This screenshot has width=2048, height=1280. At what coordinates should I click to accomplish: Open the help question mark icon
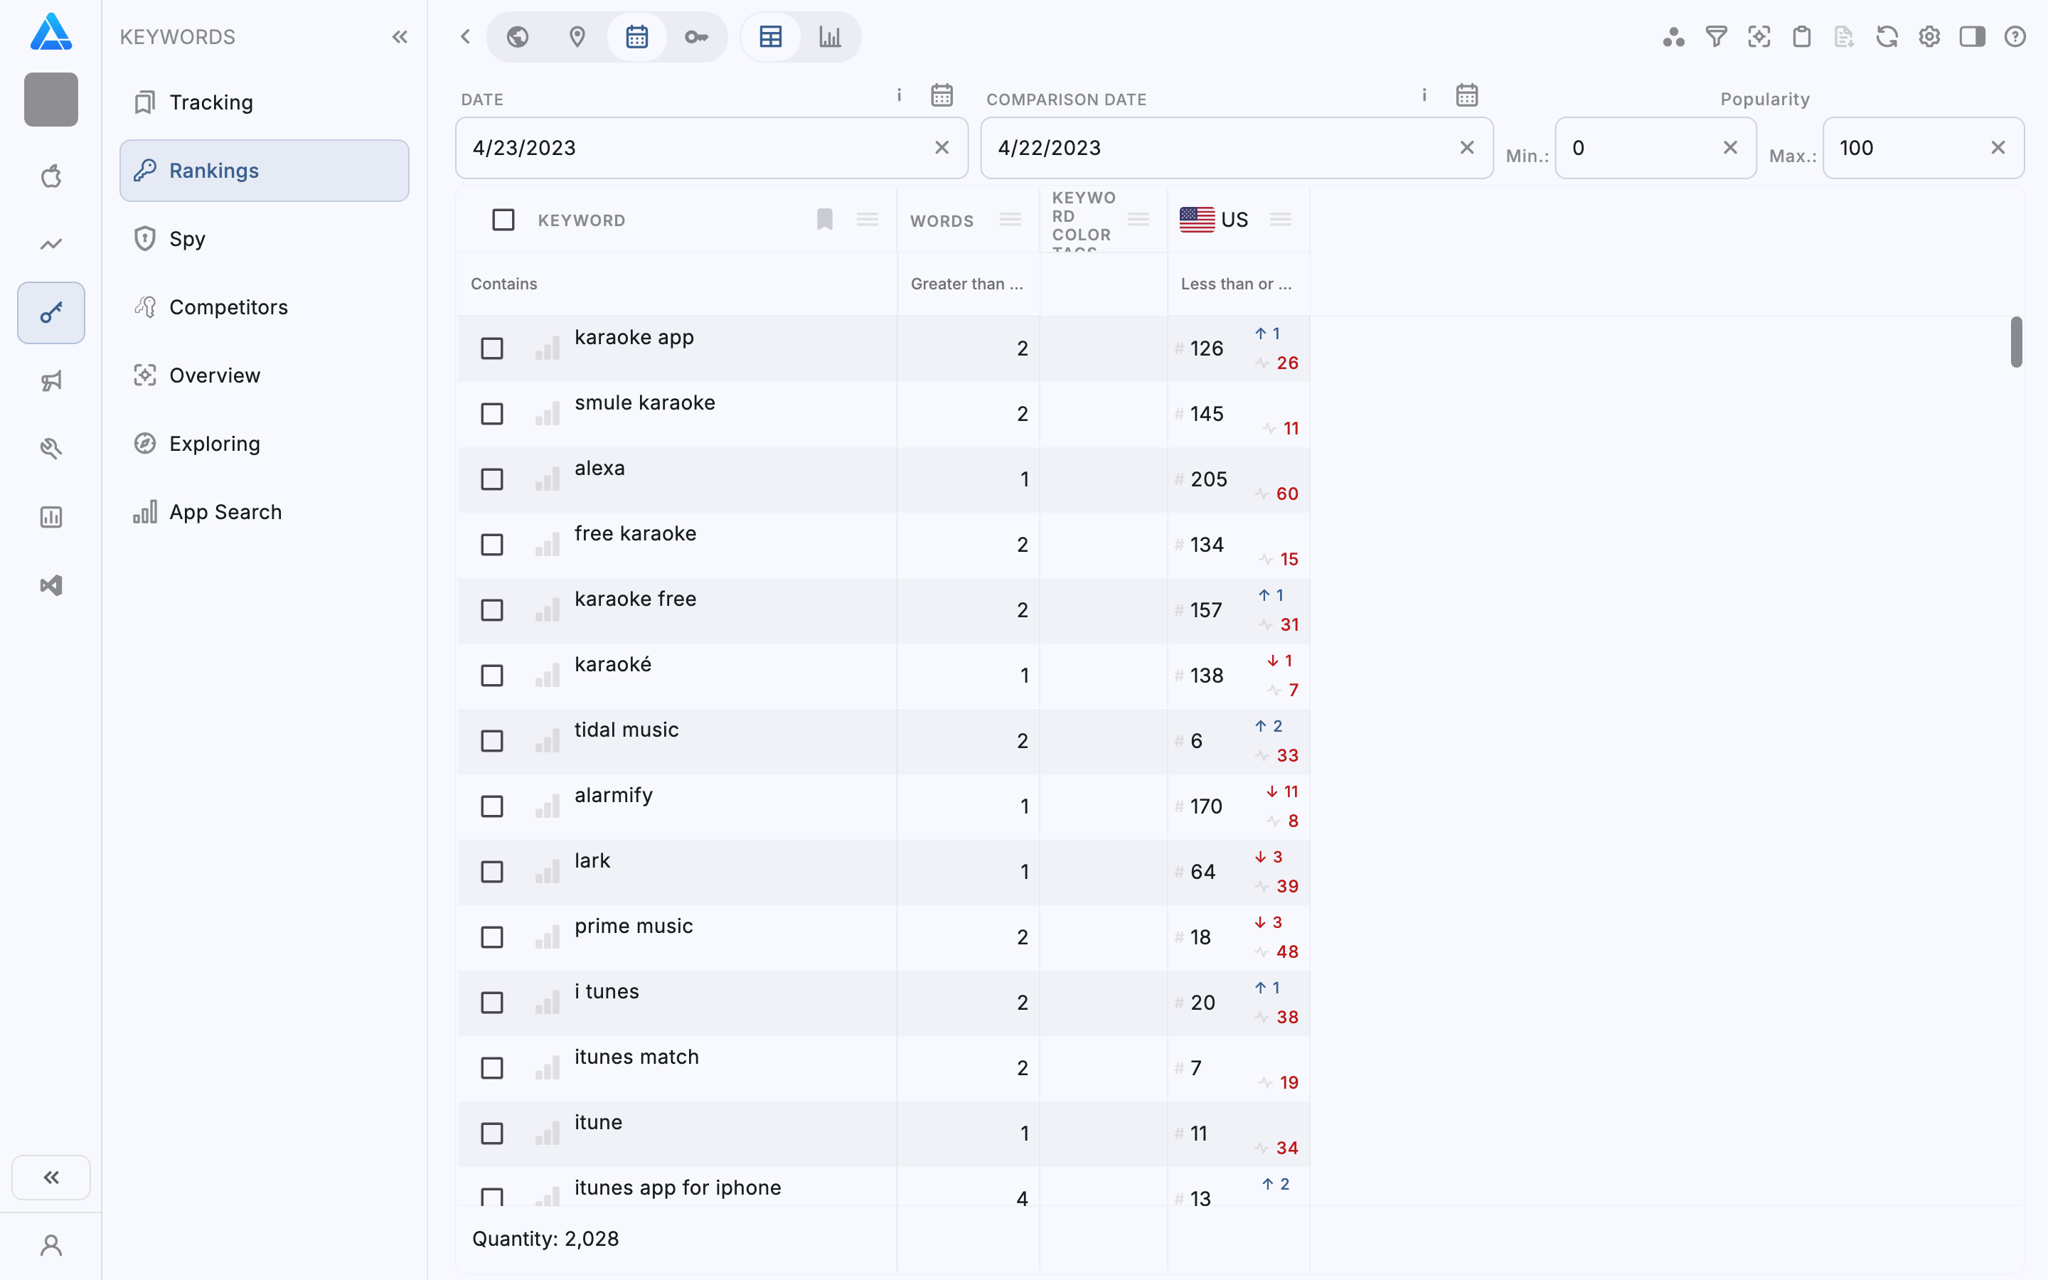click(2014, 36)
